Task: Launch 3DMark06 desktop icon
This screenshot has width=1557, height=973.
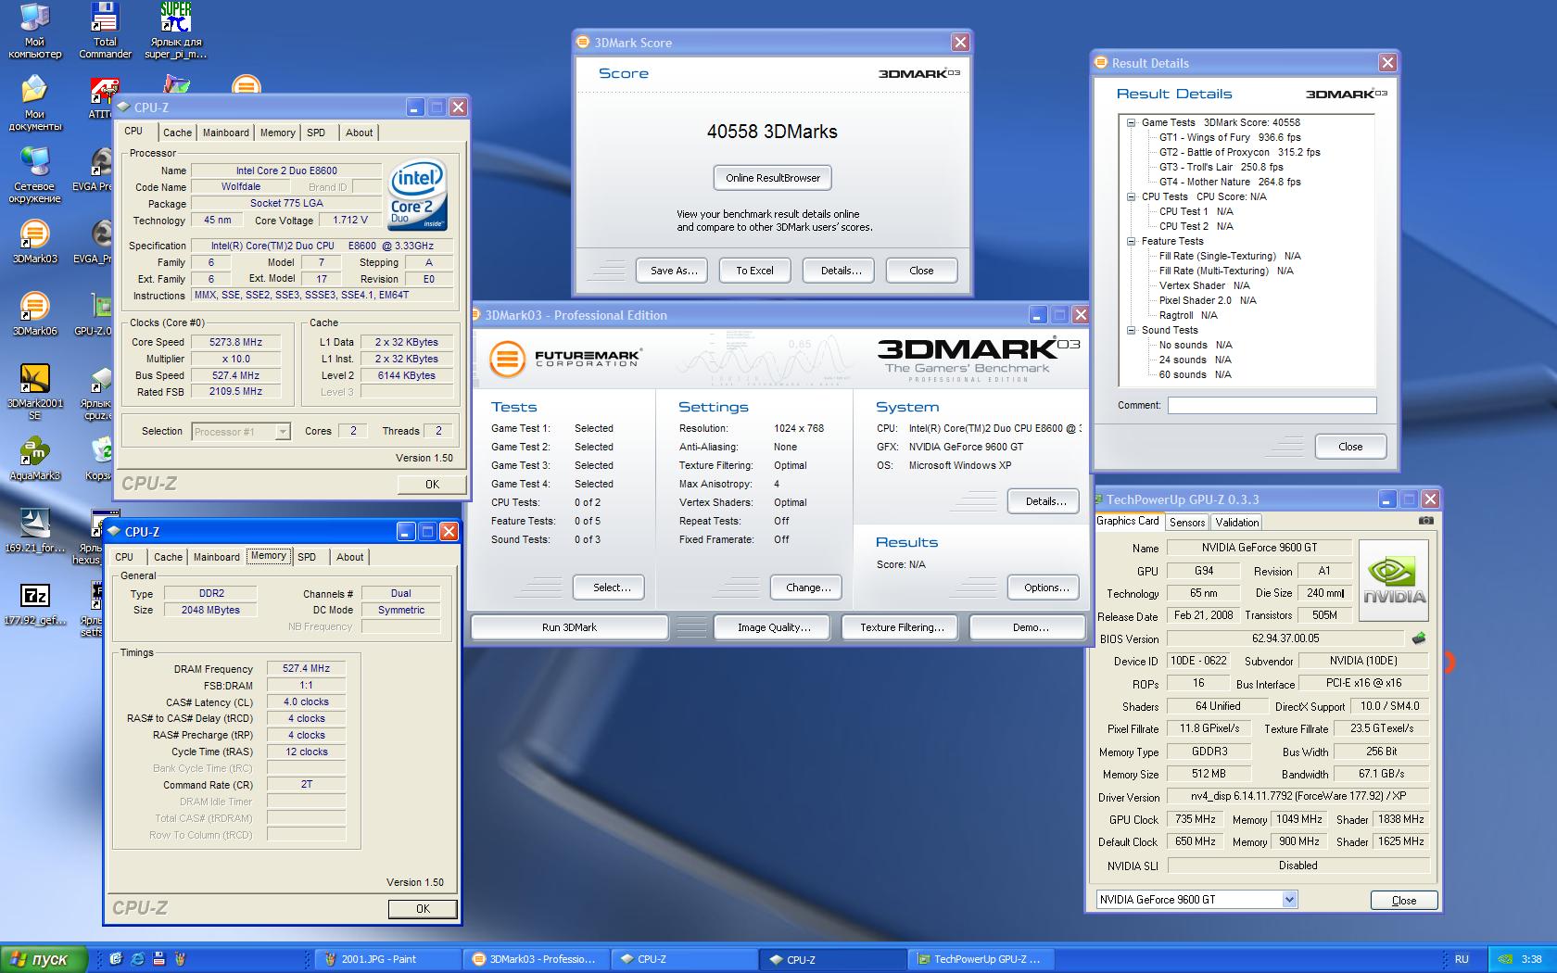Action: point(34,315)
